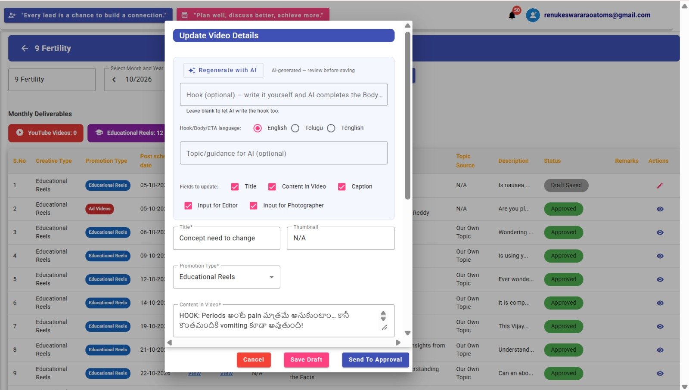Screen dimensions: 689x390
Task: View row 4 'Is using y...' eye icon
Action: coord(660,256)
